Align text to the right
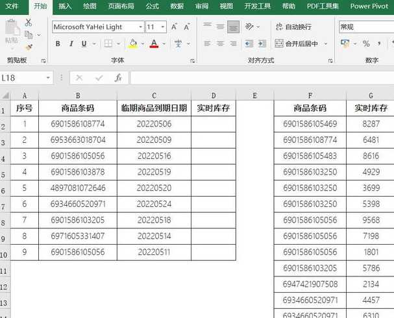This screenshot has width=394, height=318. (233, 43)
